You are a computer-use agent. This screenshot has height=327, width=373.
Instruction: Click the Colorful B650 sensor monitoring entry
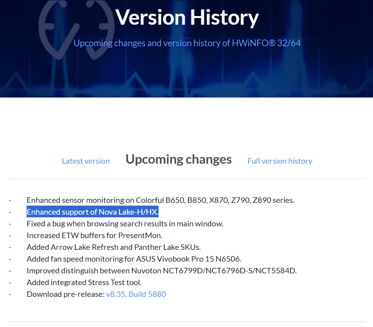(160, 200)
